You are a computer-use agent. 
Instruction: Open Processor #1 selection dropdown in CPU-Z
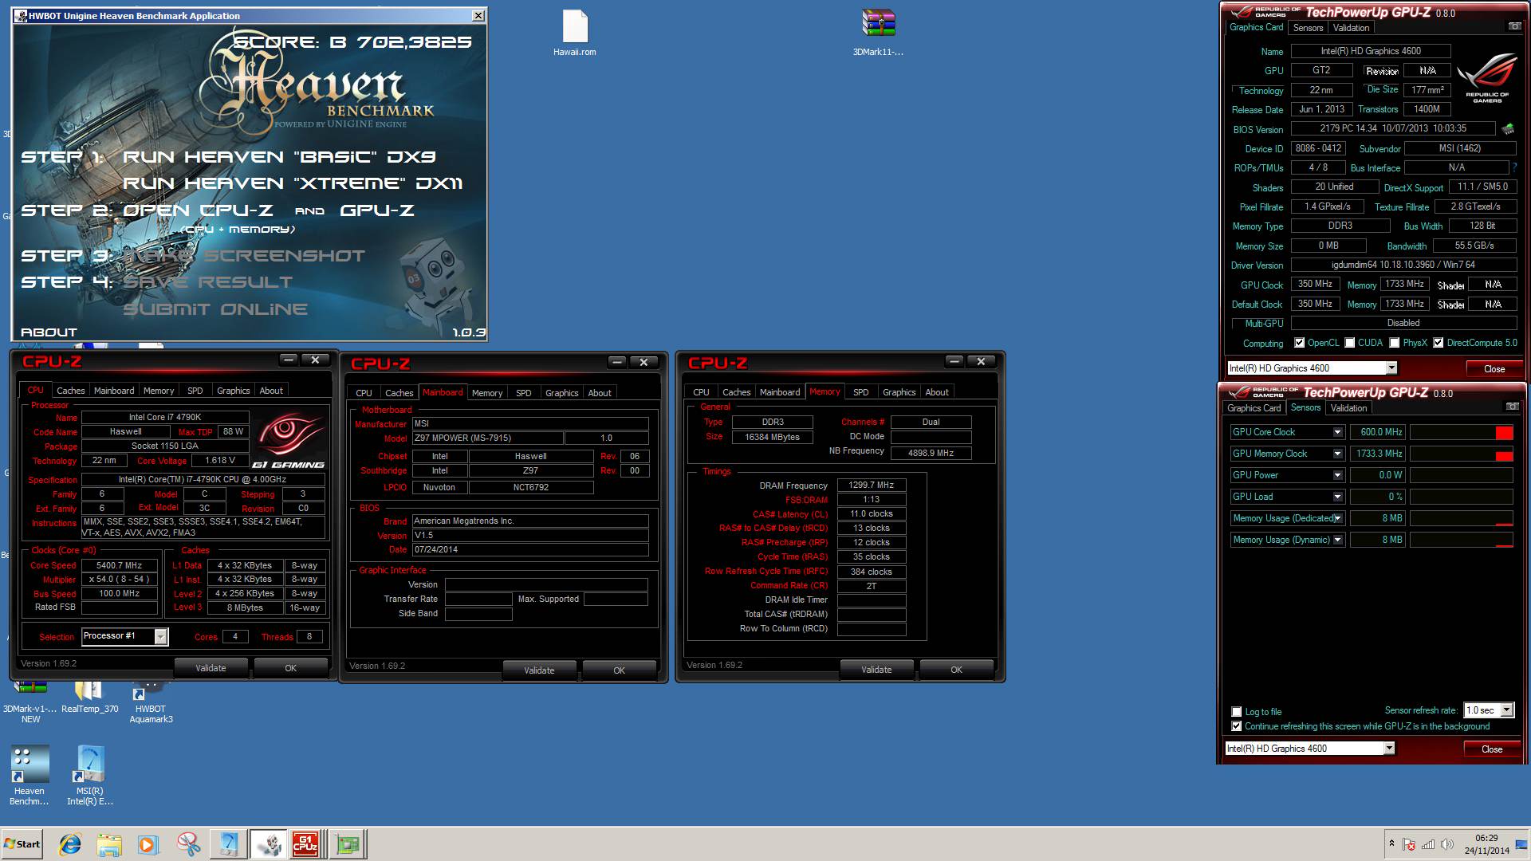(161, 636)
